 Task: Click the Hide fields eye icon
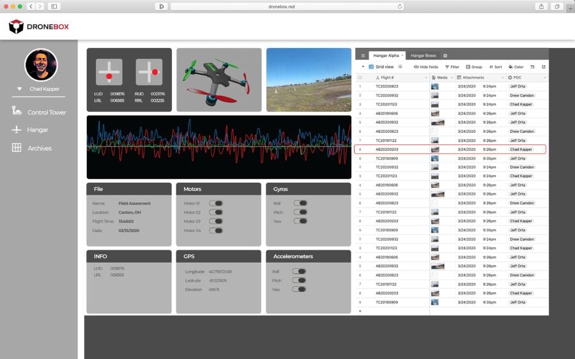416,66
